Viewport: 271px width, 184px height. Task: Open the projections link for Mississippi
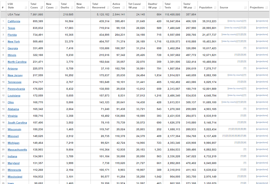pos(262,176)
